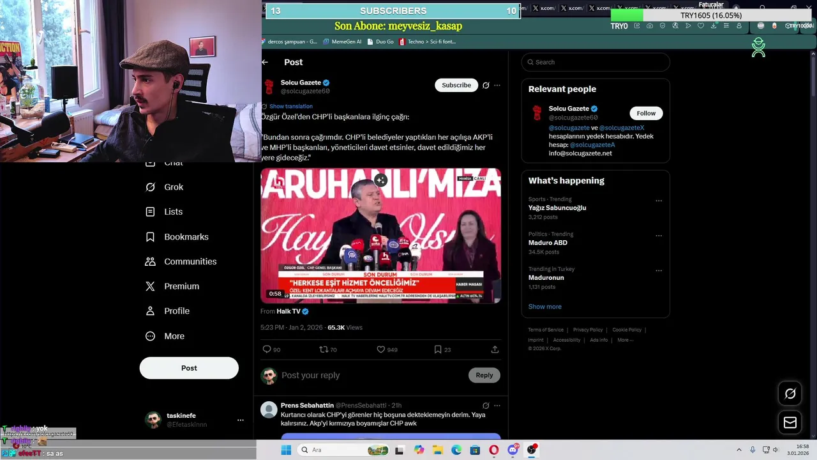Click the Reply button
817x460 pixels.
coord(484,375)
